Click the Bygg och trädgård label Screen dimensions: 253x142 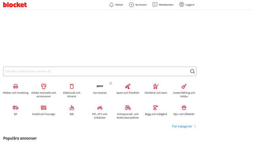pos(156,114)
